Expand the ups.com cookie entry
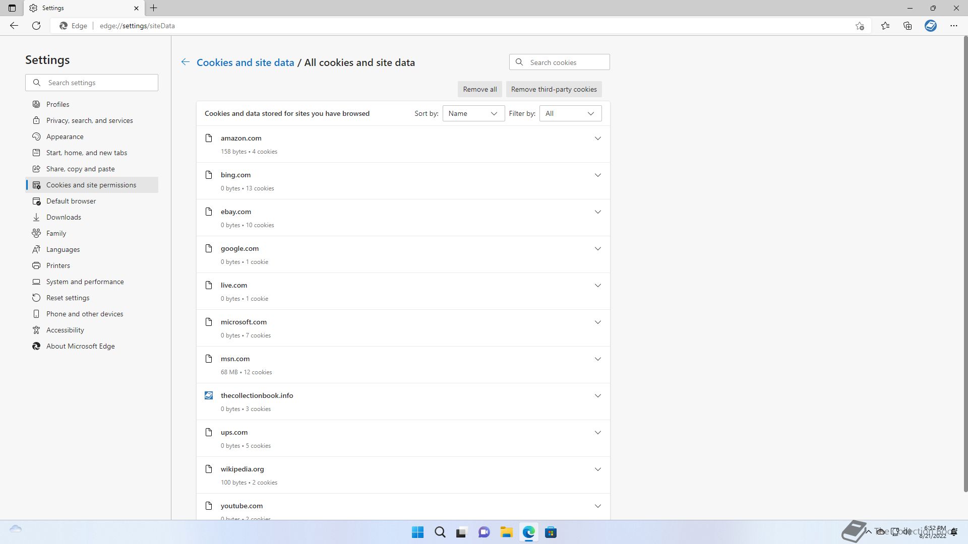Screen dimensions: 968x544 (597, 433)
